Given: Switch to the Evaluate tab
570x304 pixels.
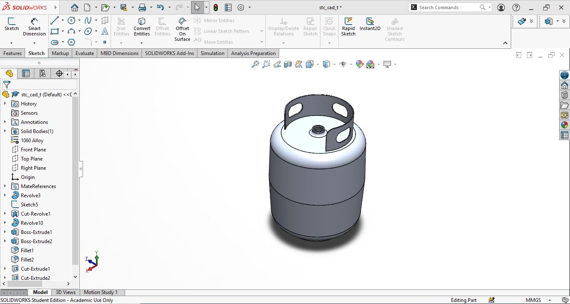Looking at the screenshot, I should [85, 53].
